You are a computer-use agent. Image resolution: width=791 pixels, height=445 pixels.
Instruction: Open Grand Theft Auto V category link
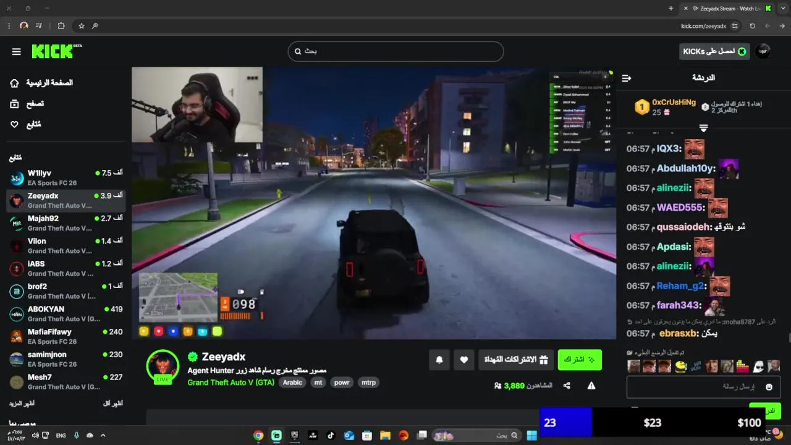coord(231,383)
